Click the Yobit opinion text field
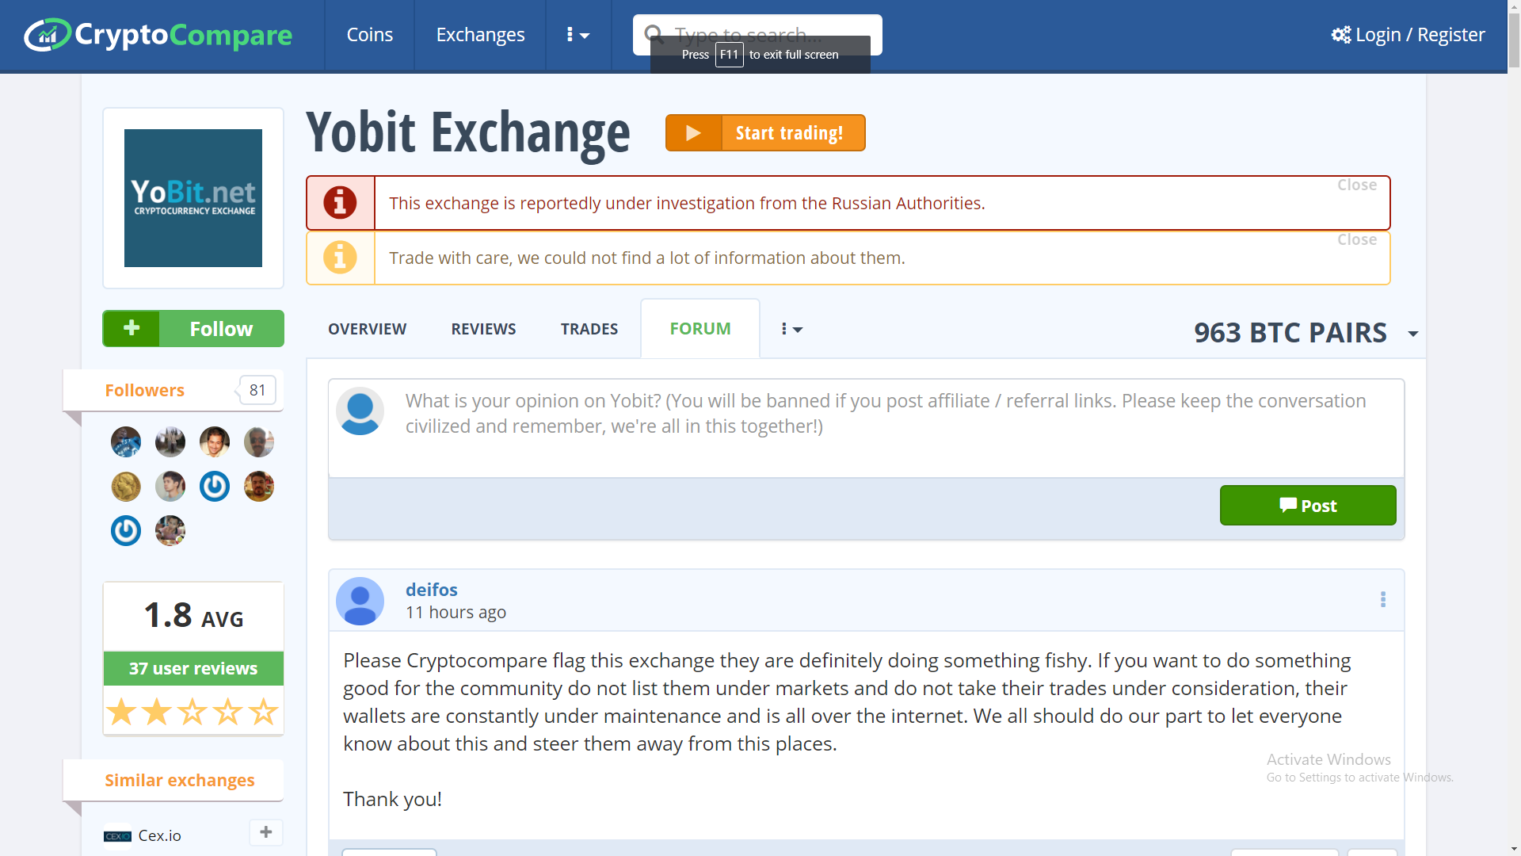 click(x=887, y=428)
